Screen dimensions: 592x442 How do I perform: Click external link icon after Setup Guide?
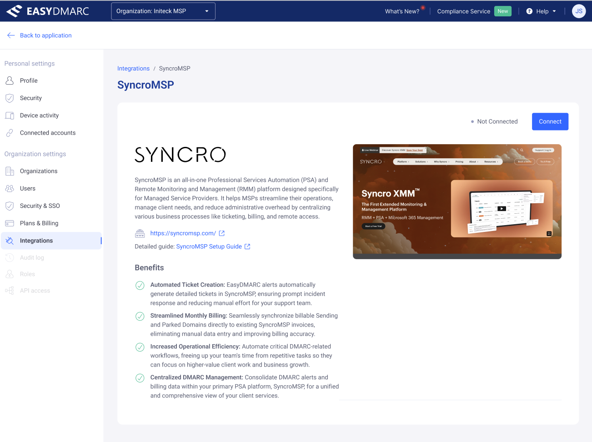(x=247, y=246)
